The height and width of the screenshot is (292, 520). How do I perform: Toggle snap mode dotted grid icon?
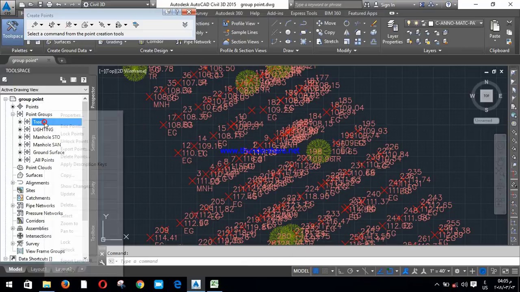point(325,271)
